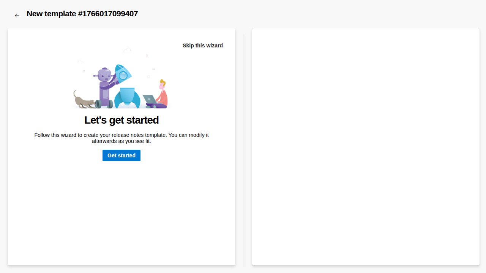Skip this wizard
This screenshot has height=273, width=486.
[203, 45]
